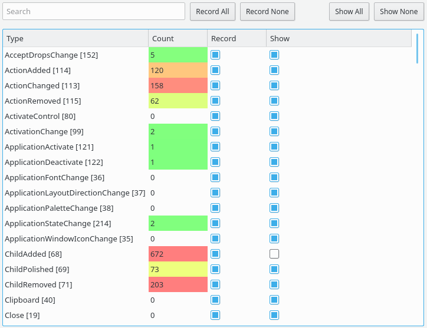Enable Show checkbox for ChildAdded
427x328 pixels.
pyautogui.click(x=274, y=254)
